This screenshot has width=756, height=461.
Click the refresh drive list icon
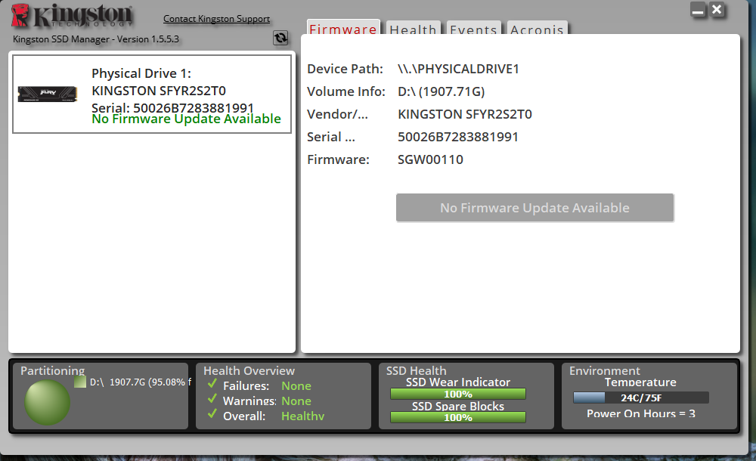pyautogui.click(x=280, y=38)
